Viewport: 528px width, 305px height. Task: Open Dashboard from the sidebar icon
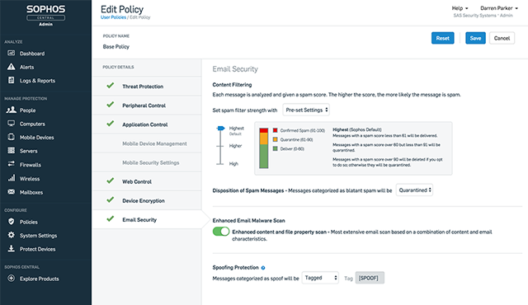[x=11, y=53]
